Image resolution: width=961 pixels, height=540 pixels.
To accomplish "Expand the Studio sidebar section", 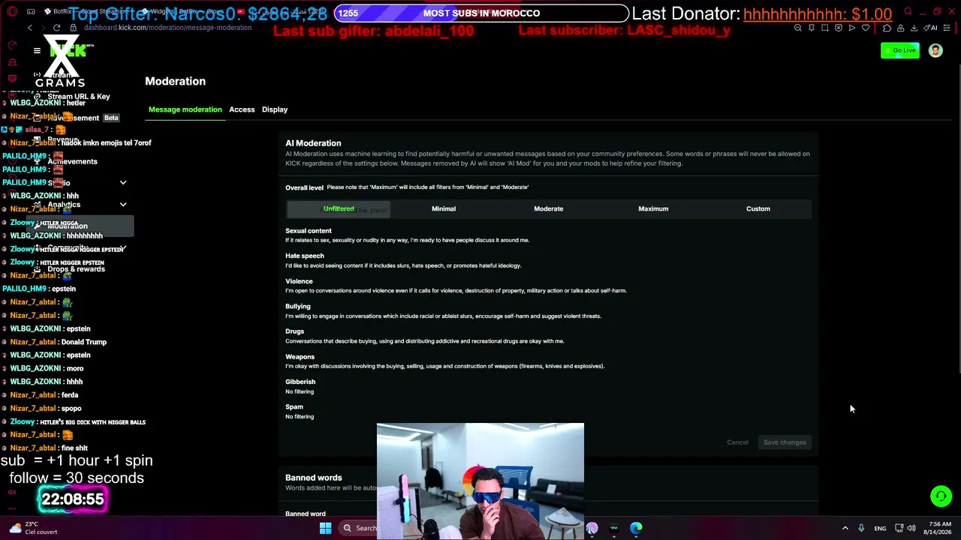I will point(123,183).
